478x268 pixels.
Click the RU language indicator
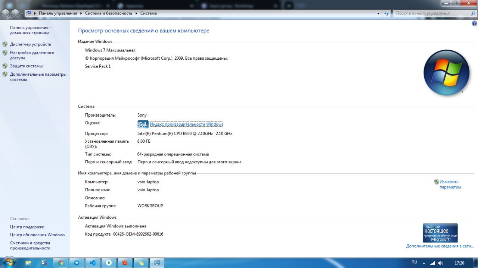414,262
